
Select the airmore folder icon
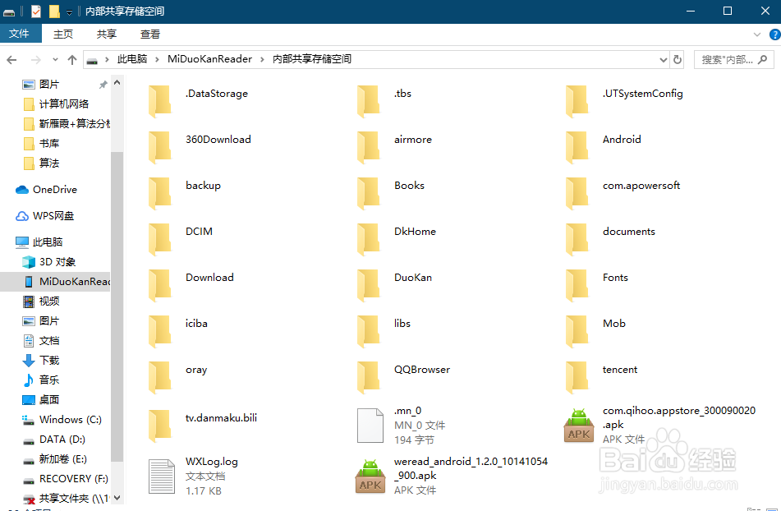tap(369, 147)
